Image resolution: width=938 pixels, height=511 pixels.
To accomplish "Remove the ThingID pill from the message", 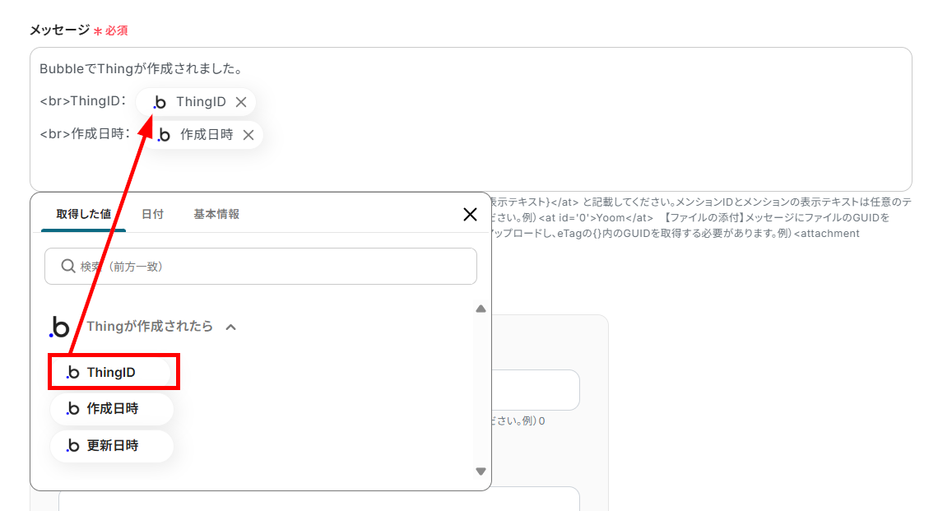I will (x=240, y=101).
